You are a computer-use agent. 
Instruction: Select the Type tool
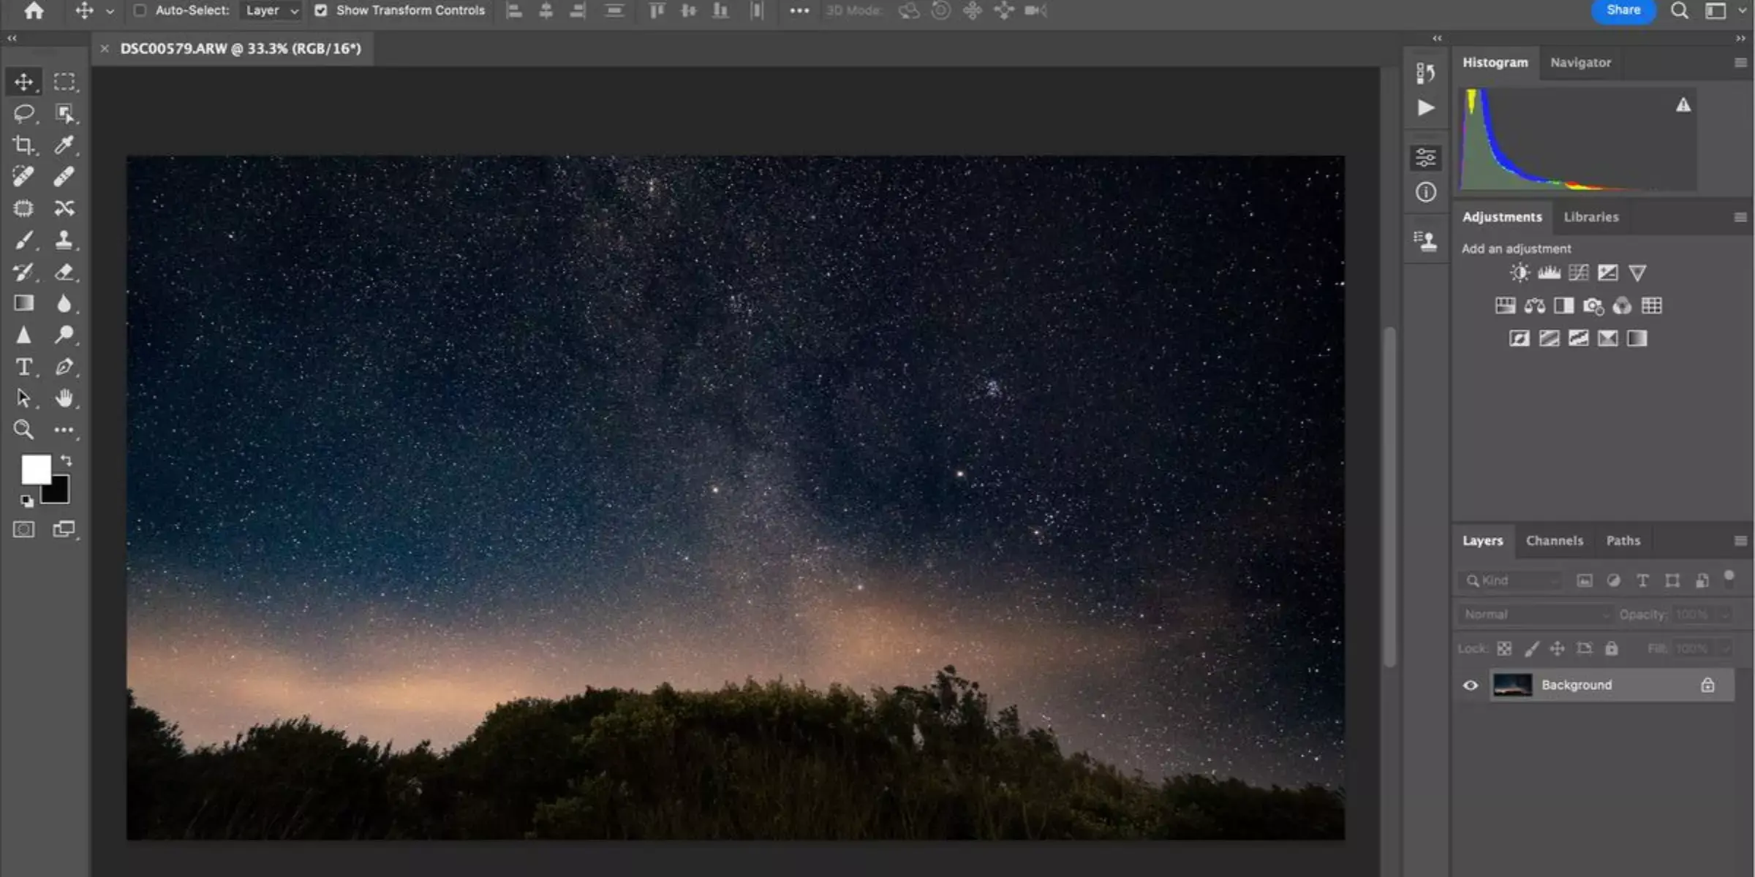pyautogui.click(x=23, y=366)
